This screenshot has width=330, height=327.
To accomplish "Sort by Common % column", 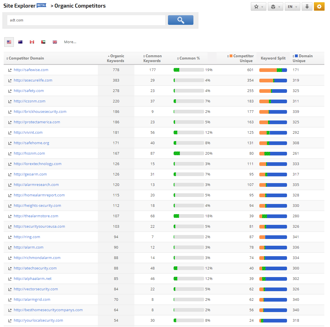I will [189, 58].
